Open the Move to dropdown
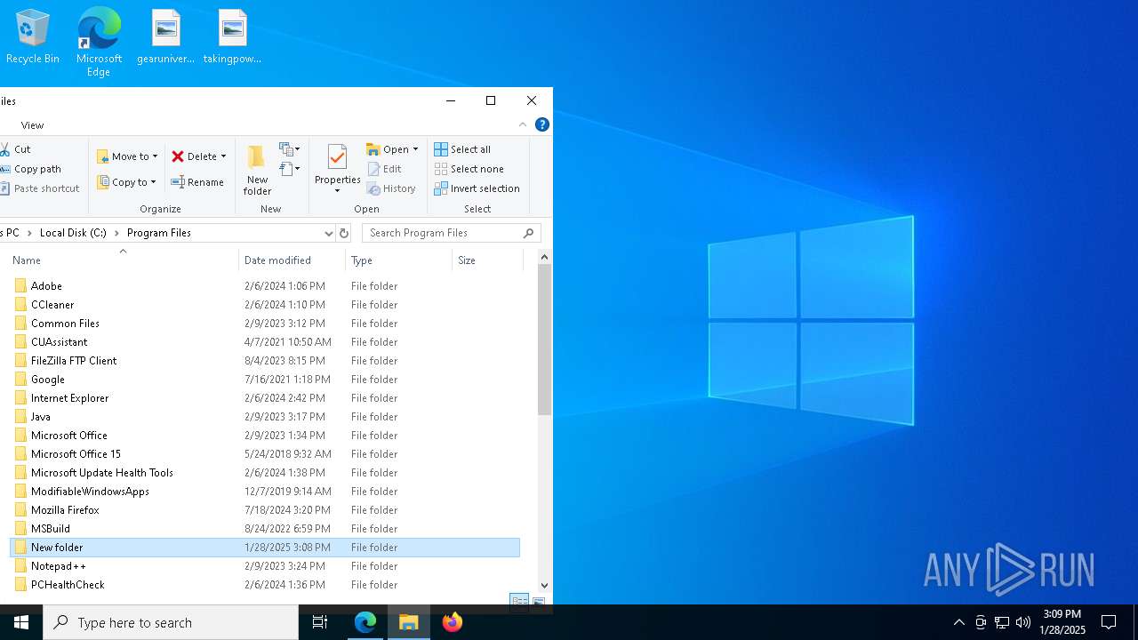 point(127,156)
